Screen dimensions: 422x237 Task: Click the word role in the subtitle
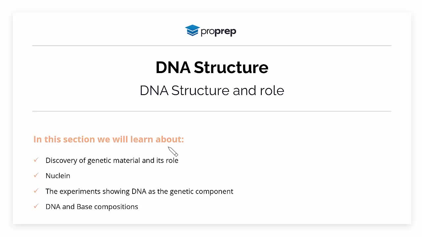point(272,91)
